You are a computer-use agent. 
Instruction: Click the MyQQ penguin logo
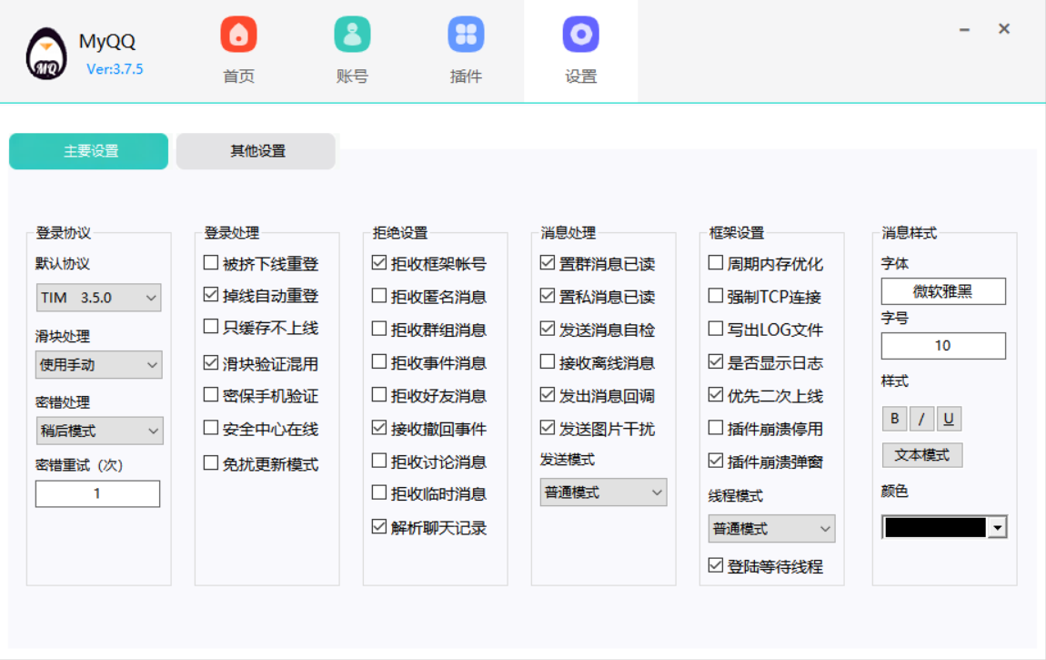pos(45,50)
